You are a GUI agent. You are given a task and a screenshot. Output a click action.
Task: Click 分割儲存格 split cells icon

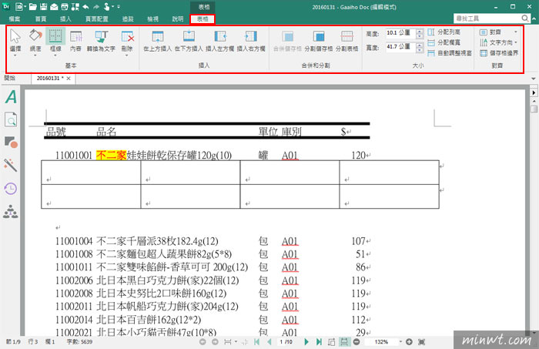click(x=319, y=36)
